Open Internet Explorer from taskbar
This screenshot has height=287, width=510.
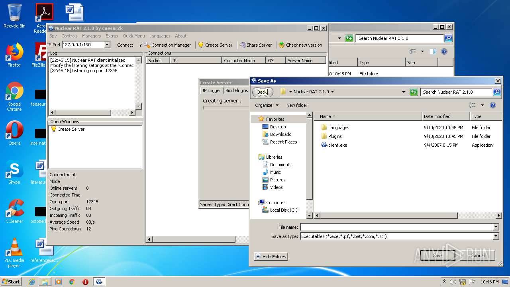31,281
